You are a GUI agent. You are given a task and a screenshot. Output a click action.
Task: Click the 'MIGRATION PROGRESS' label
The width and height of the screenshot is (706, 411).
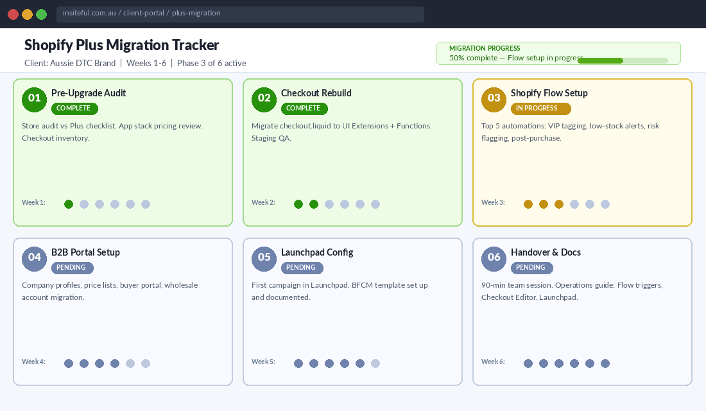coord(485,48)
